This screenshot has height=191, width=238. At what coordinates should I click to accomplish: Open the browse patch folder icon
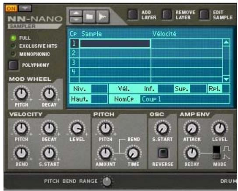(x=89, y=17)
